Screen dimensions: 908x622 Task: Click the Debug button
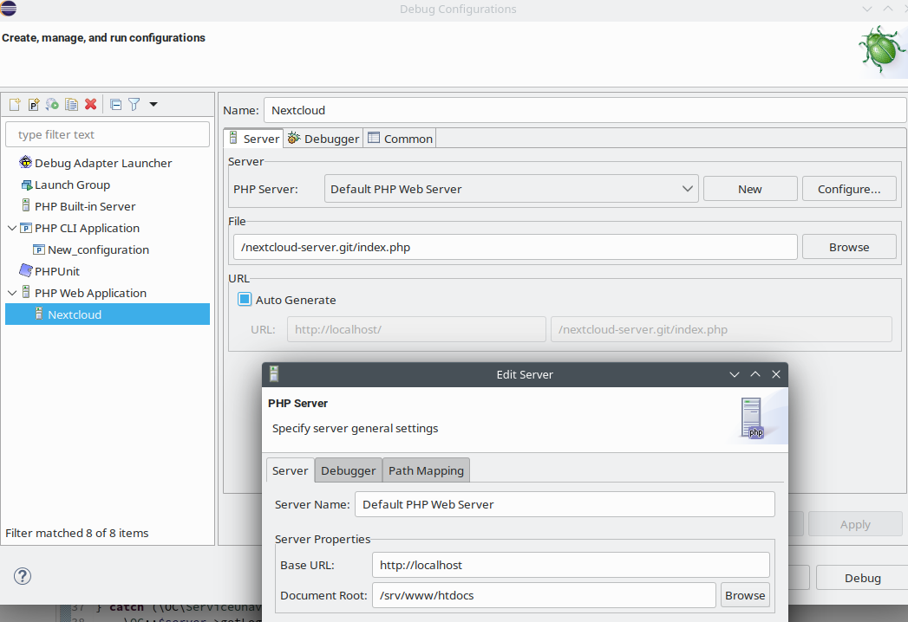click(862, 578)
